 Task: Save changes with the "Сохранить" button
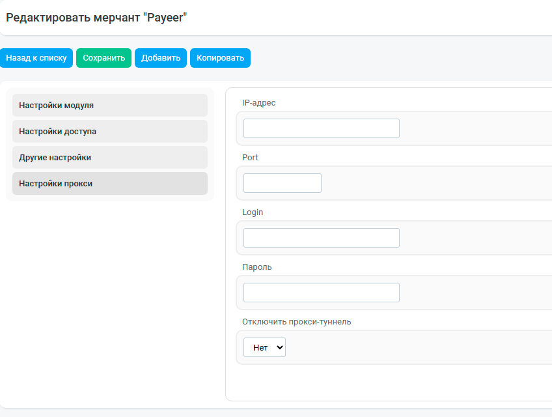point(104,58)
